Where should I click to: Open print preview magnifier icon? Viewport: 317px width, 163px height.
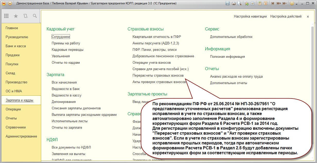click(x=239, y=3)
